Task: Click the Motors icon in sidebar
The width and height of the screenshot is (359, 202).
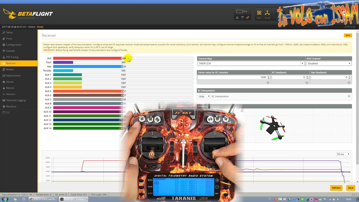Action: (x=4, y=88)
